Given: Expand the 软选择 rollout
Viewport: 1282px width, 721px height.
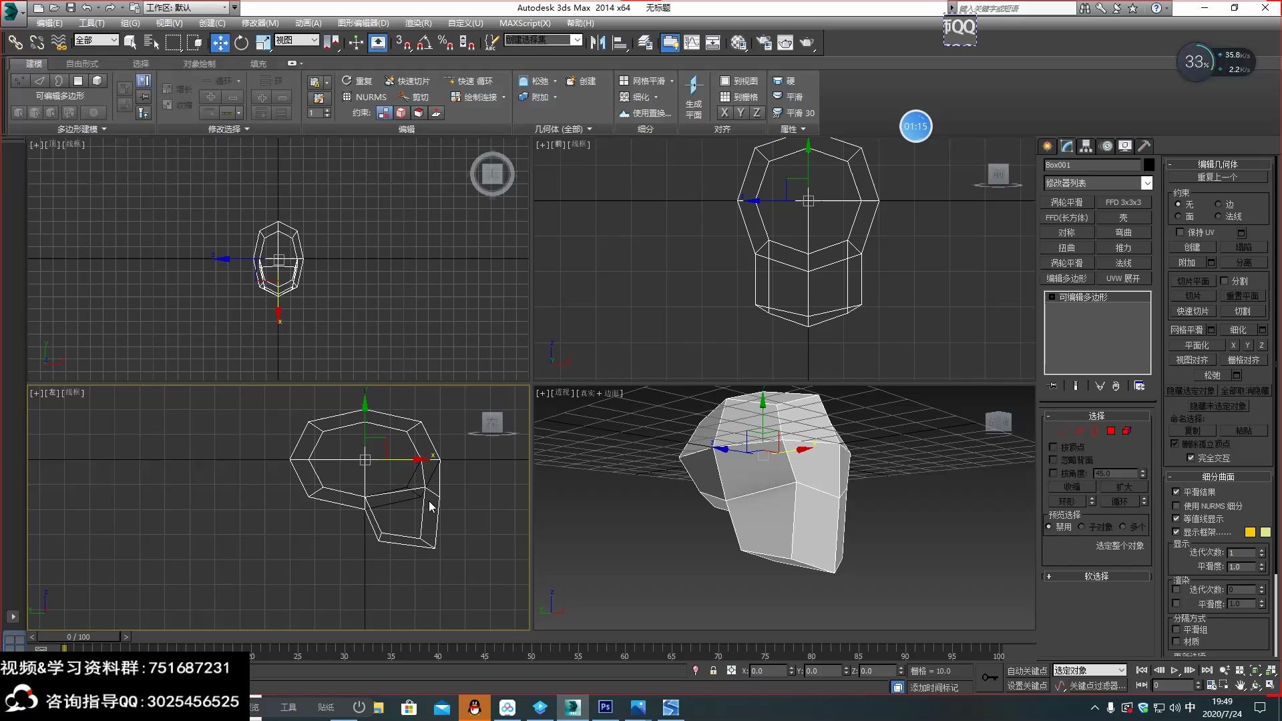Looking at the screenshot, I should [x=1096, y=575].
